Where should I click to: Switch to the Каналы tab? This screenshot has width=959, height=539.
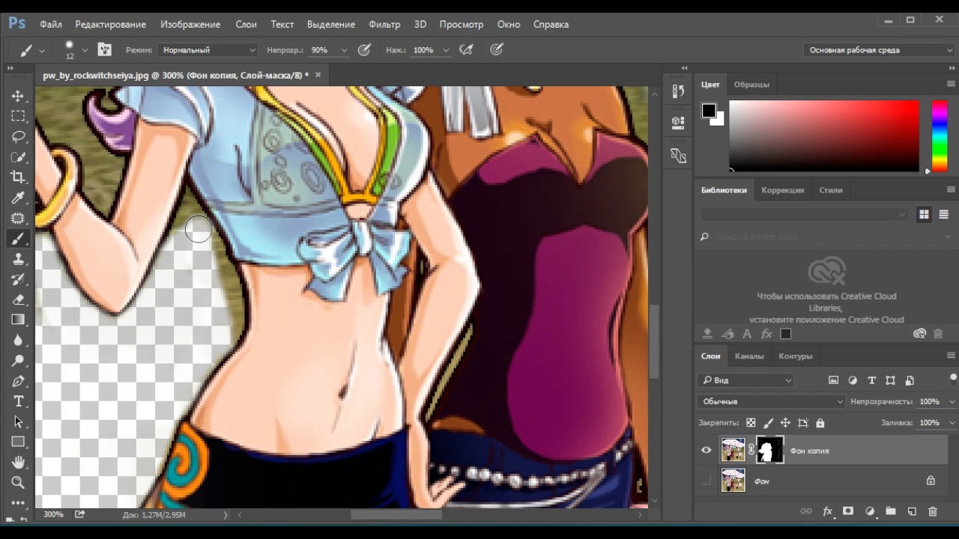click(749, 356)
